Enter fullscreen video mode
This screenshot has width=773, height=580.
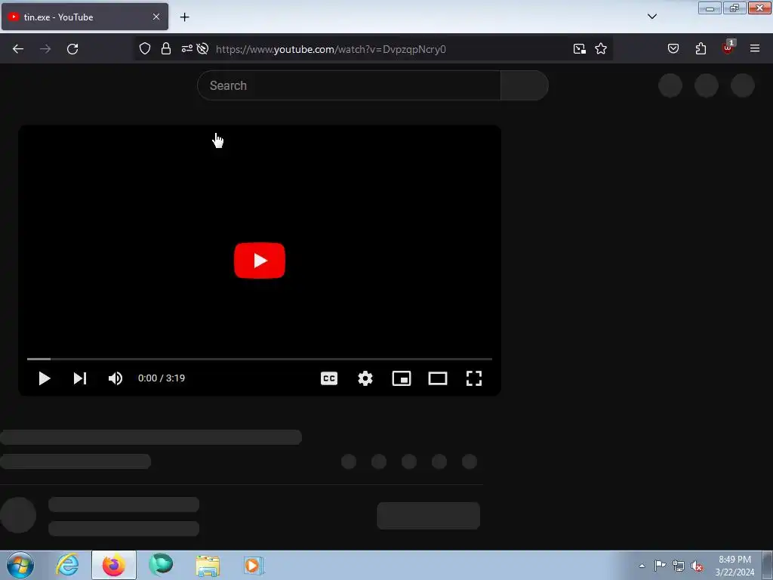pyautogui.click(x=474, y=378)
